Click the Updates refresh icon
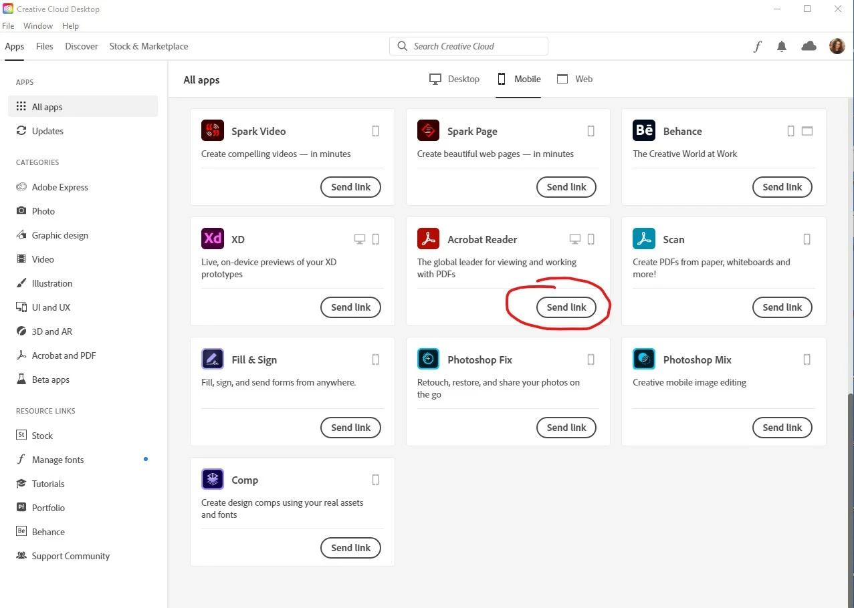Screen dimensions: 854x608 pos(21,131)
